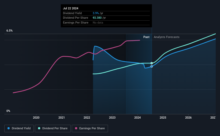Click the 2026 x-axis label
Screen dimensions: 220x136
coord(188,118)
